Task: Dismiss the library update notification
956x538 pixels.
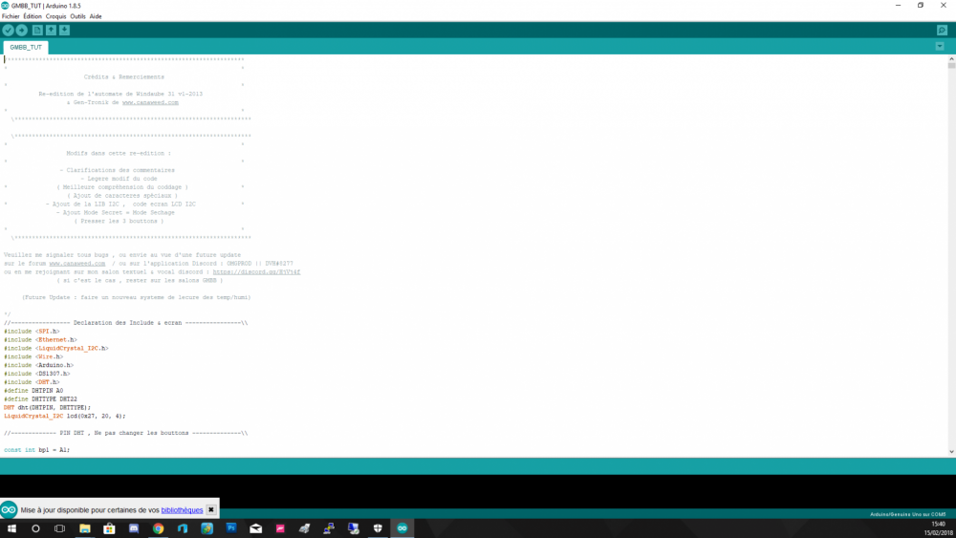Action: [x=211, y=509]
